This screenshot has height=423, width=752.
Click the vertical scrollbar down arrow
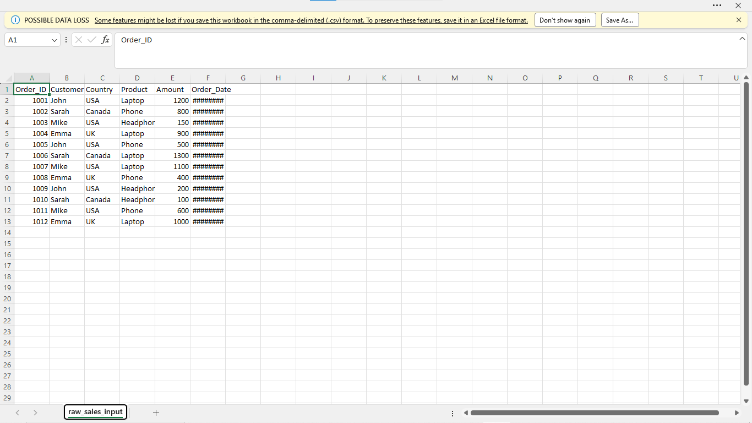coord(746,401)
